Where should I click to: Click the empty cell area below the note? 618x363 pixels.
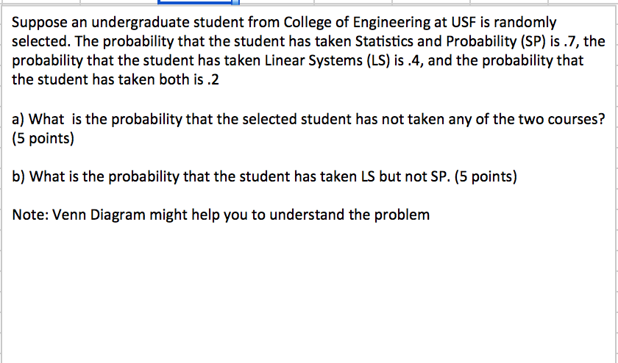[x=294, y=294]
